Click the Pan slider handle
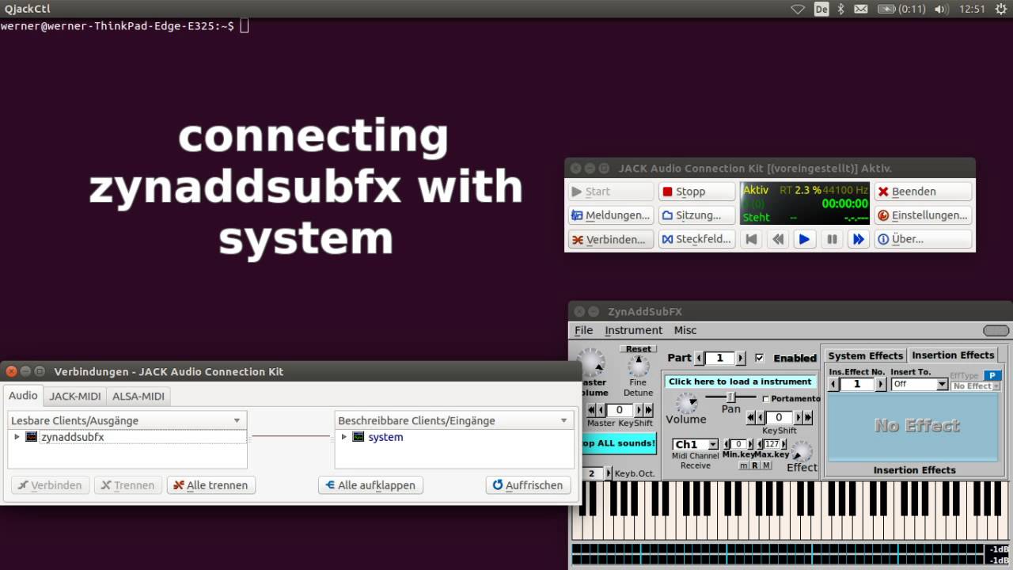Image resolution: width=1013 pixels, height=570 pixels. [731, 397]
